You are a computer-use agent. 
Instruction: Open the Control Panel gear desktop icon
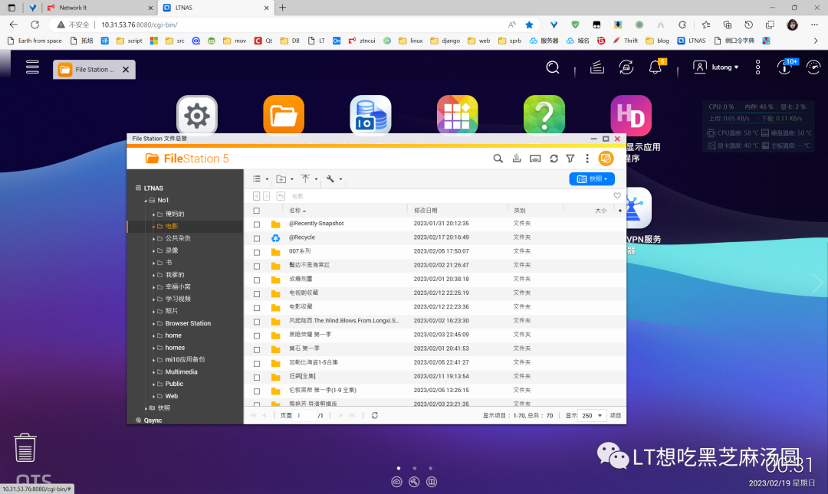click(197, 115)
